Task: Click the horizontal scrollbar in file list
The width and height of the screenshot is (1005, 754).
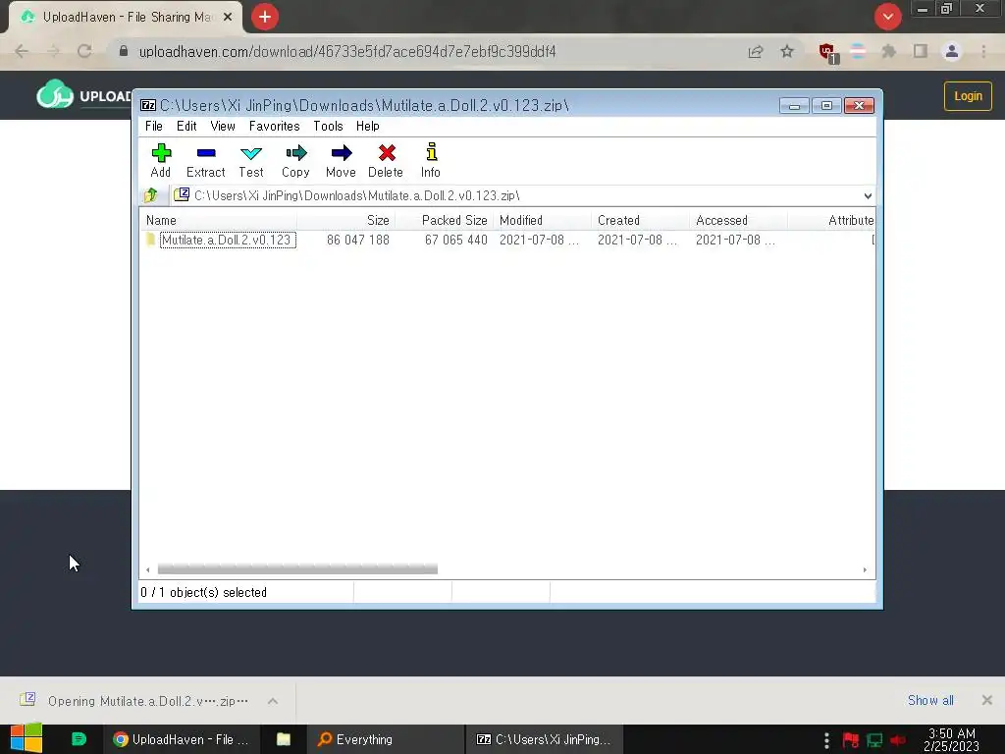Action: [297, 569]
